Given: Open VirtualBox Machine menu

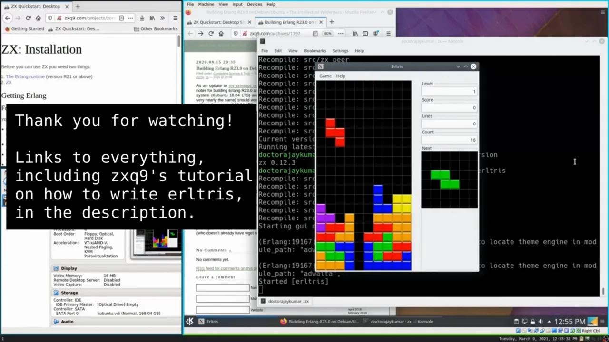Looking at the screenshot, I should [x=206, y=4].
